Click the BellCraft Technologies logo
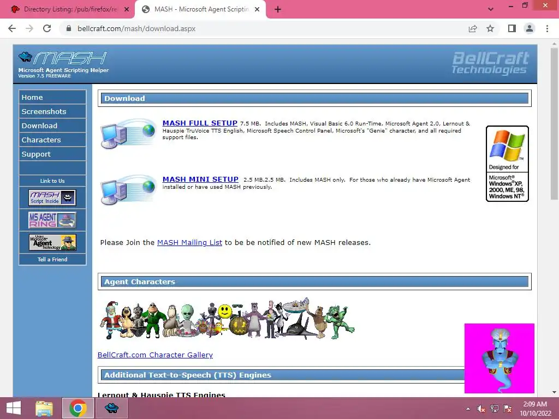 click(x=490, y=63)
